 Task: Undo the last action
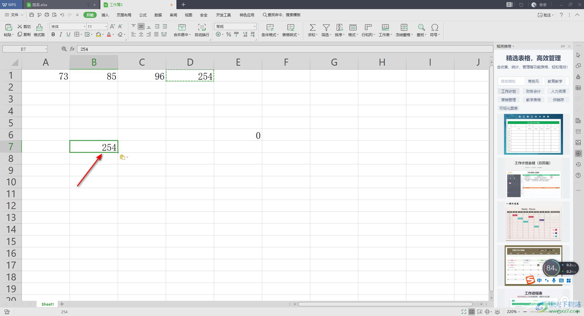pyautogui.click(x=62, y=15)
